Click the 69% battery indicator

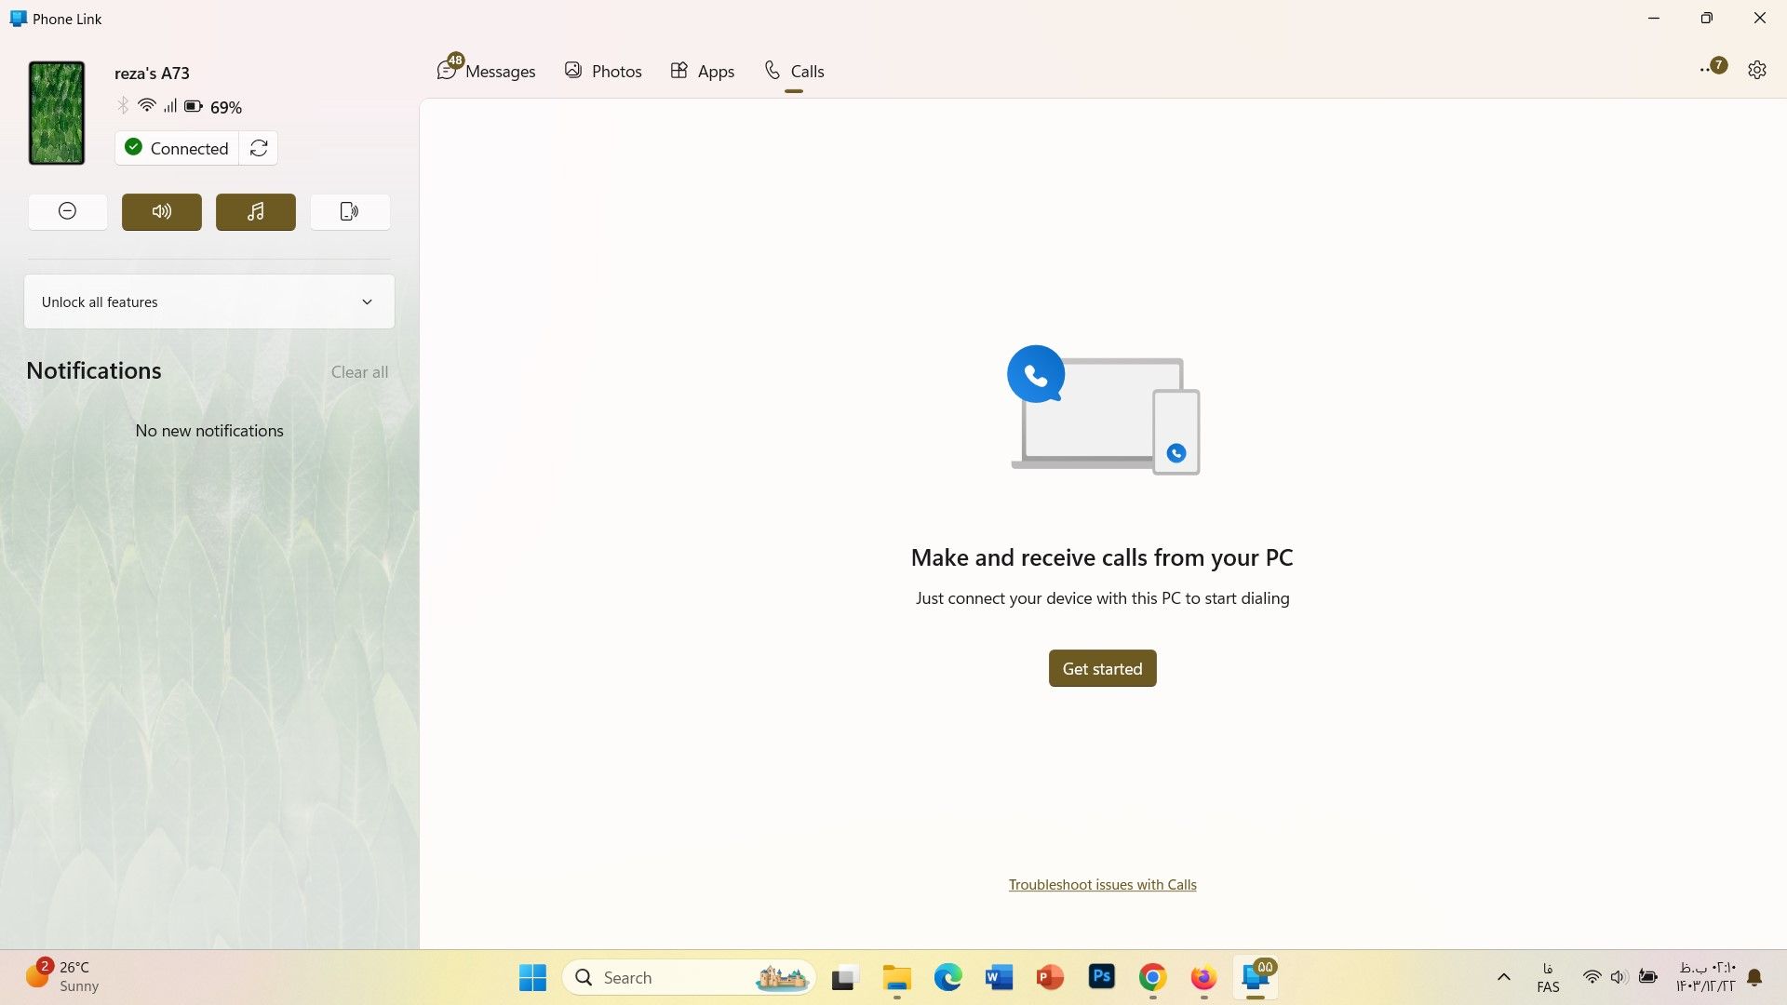213,107
